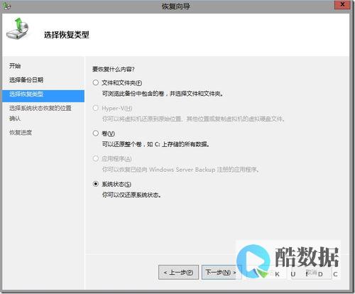
Task: Select the greyed-out 应用程序(A) radio option
Action: [96, 158]
